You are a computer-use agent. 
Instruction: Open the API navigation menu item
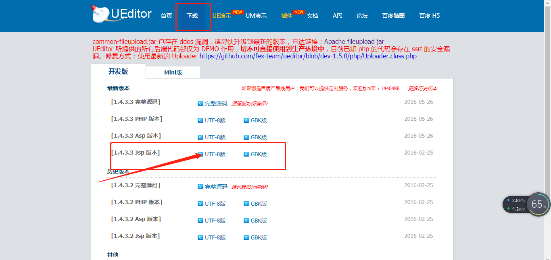(337, 16)
